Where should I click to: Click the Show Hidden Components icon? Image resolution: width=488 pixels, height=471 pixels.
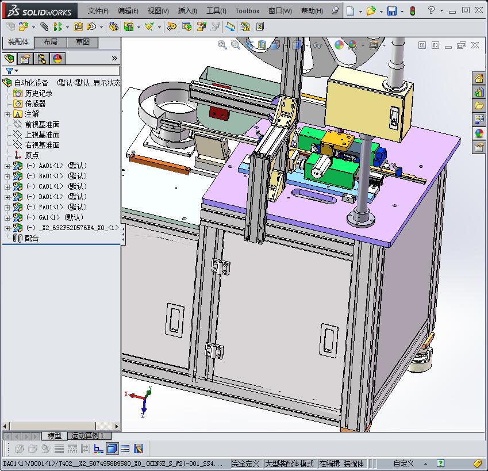click(x=114, y=27)
